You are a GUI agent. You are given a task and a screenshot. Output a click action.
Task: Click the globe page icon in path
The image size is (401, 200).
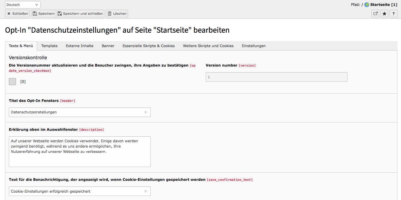[x=367, y=5]
